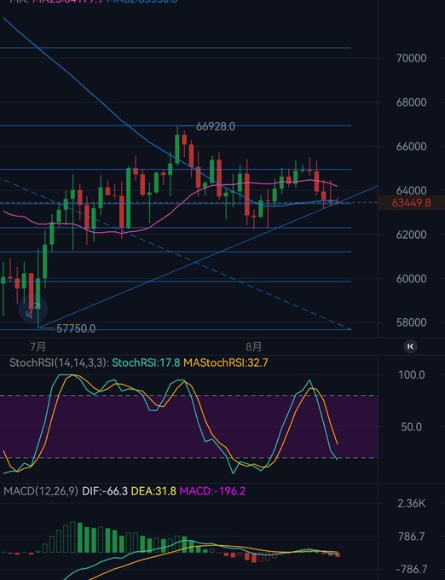Tap the 7月 date label
Image resolution: width=445 pixels, height=580 pixels.
click(x=38, y=346)
